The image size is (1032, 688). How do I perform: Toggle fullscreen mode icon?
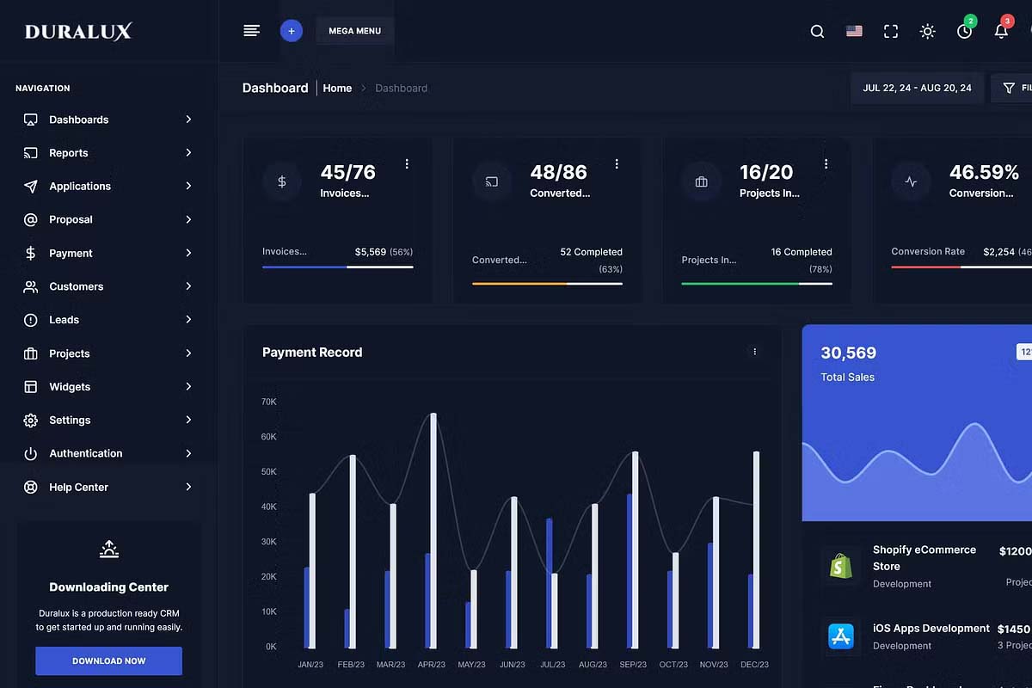pyautogui.click(x=891, y=31)
